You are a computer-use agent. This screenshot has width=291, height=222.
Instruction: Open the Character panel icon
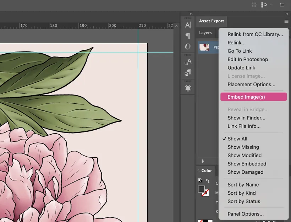[188, 25]
